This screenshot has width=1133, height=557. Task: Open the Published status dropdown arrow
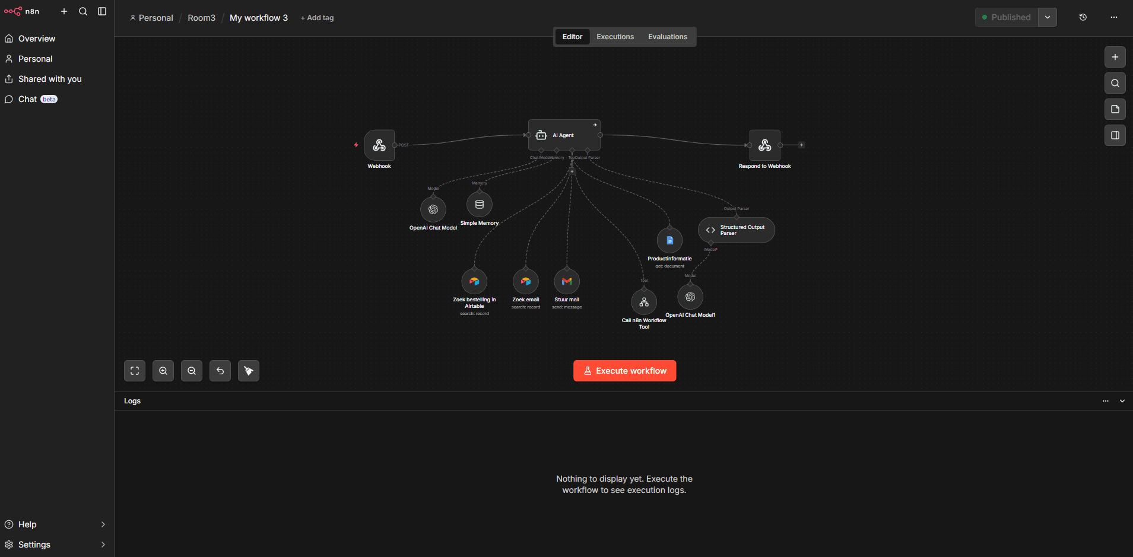pos(1048,17)
